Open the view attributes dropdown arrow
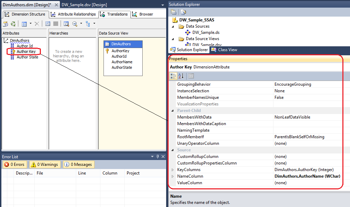This screenshot has width=350, height=207. click(30, 24)
